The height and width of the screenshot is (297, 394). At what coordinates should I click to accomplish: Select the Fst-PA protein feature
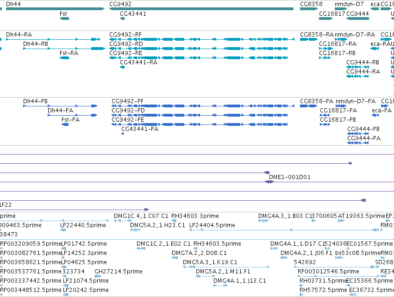click(65, 124)
